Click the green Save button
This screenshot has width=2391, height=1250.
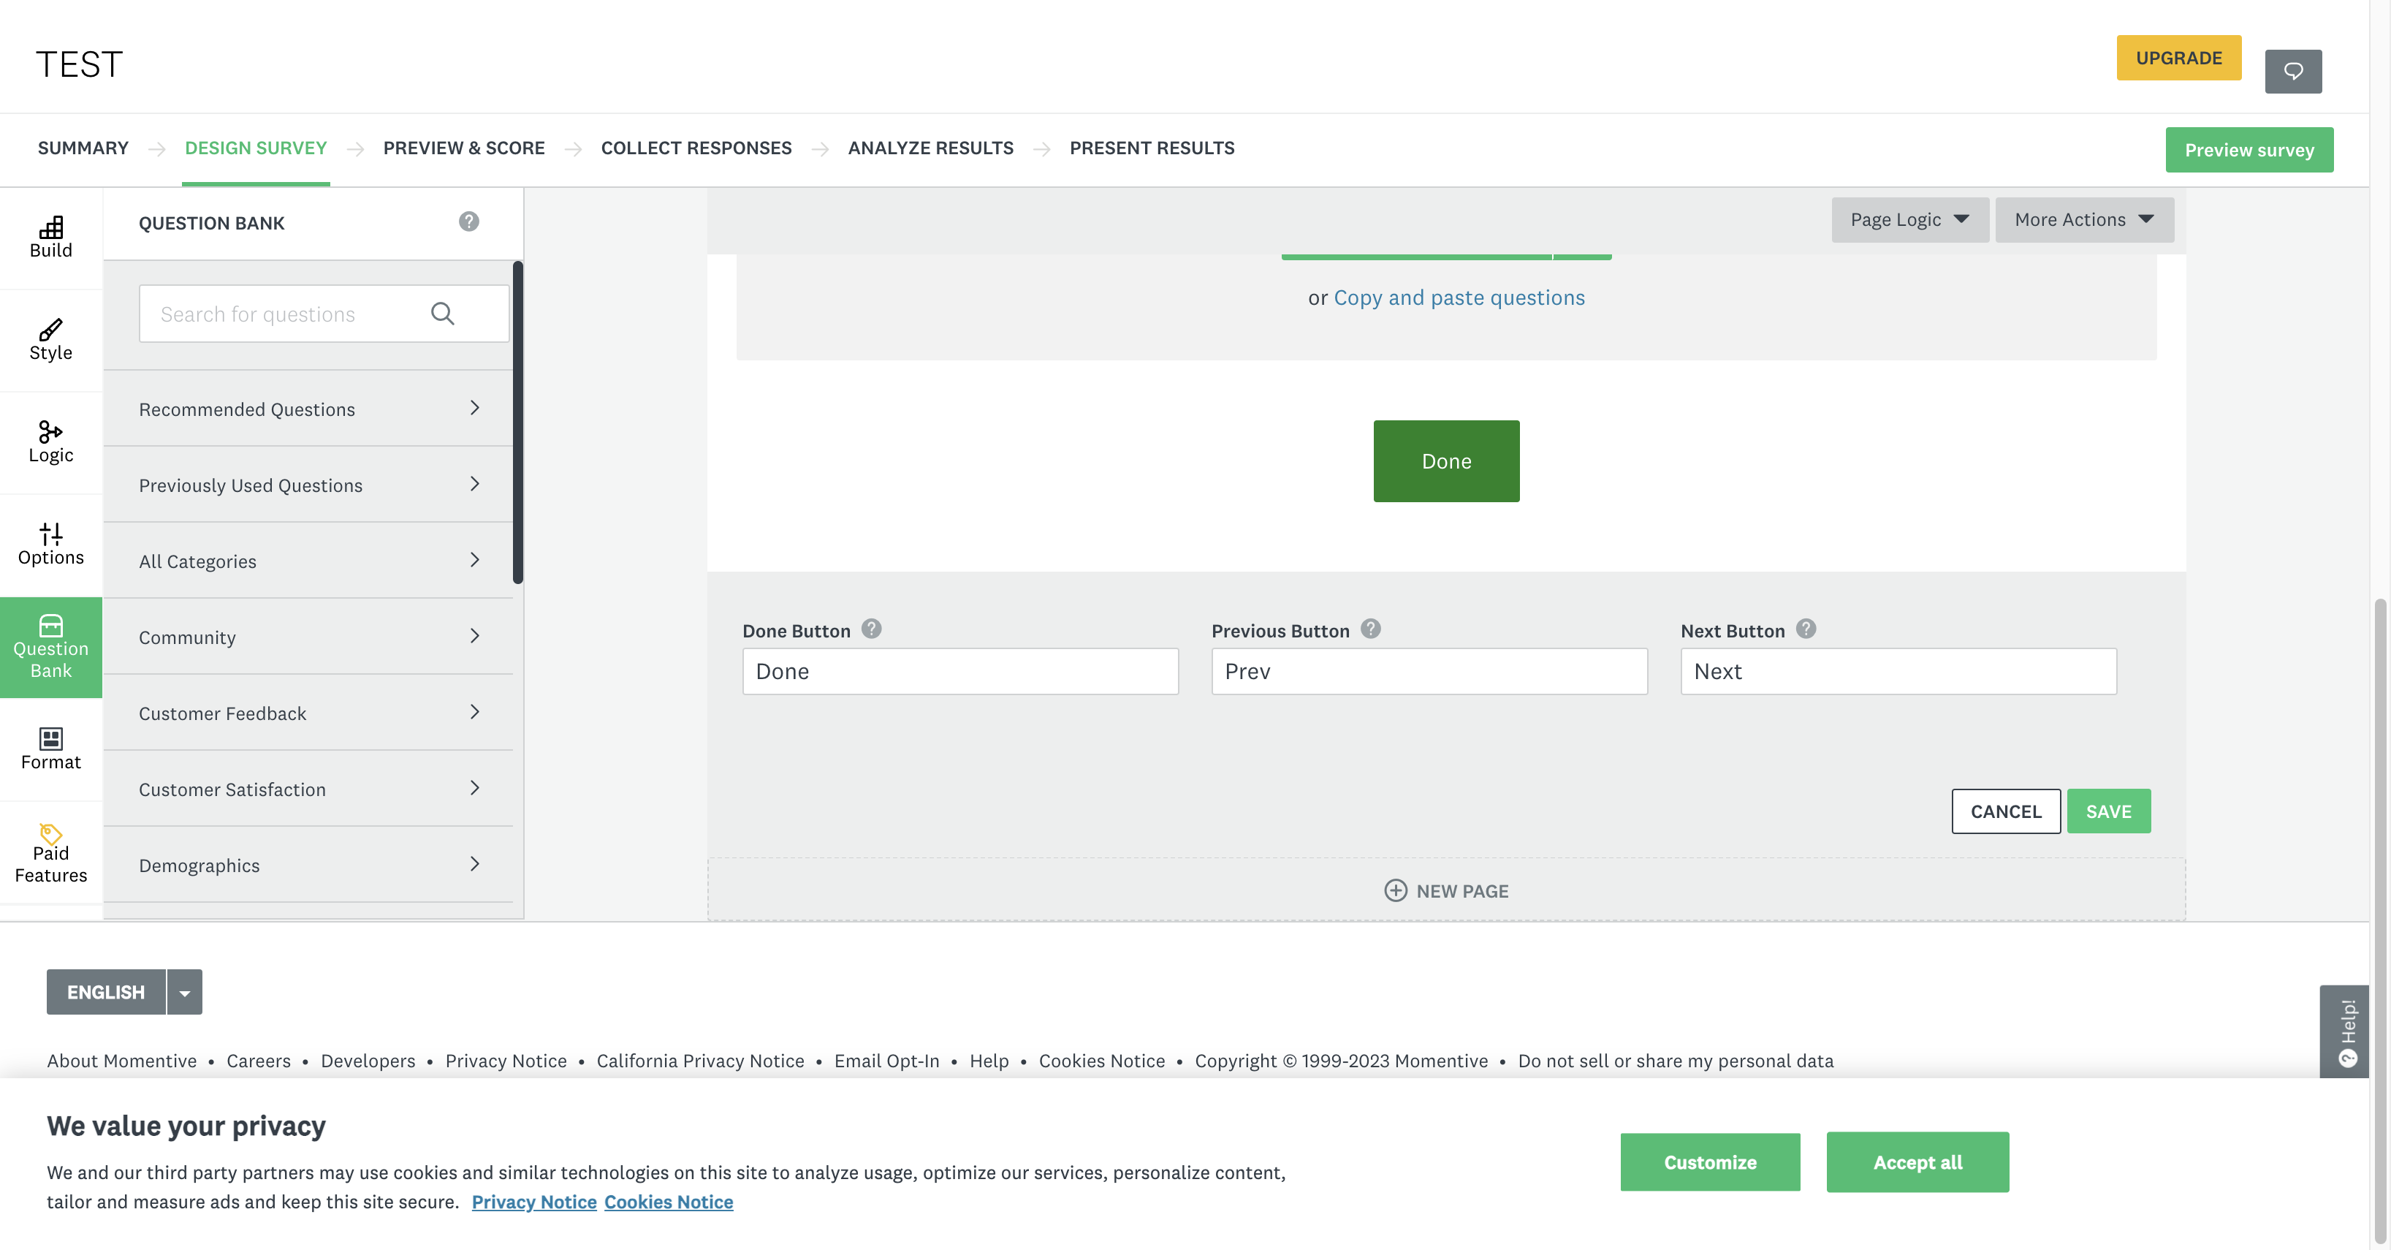coord(2108,811)
